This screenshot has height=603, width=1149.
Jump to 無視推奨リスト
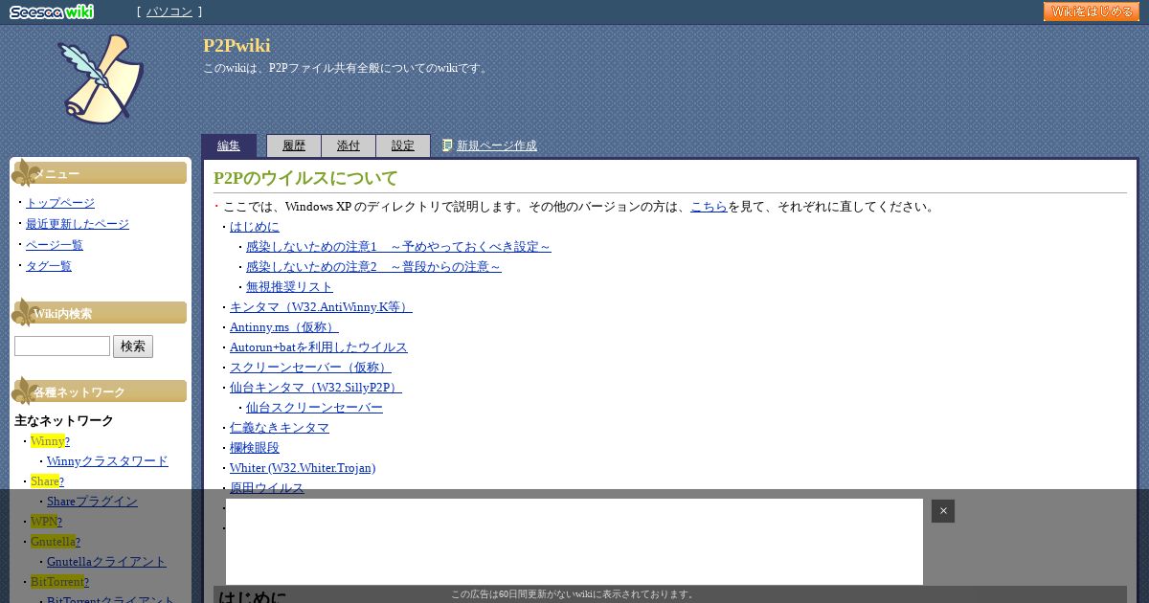tap(289, 287)
